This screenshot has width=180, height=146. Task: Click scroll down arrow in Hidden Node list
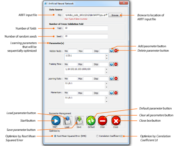point(106,58)
